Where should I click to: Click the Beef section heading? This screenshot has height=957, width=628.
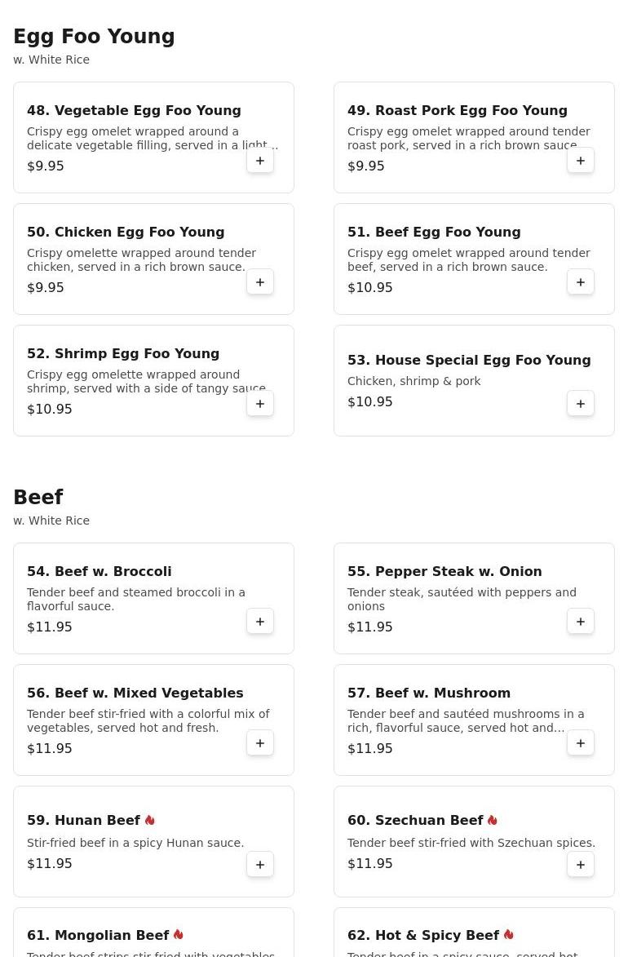tap(38, 497)
